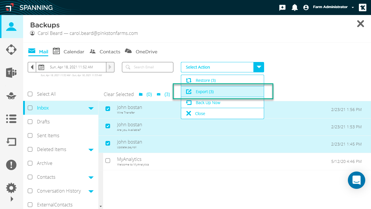Open the restore-arrow screen icon in sidebar
The width and height of the screenshot is (371, 209).
click(11, 142)
